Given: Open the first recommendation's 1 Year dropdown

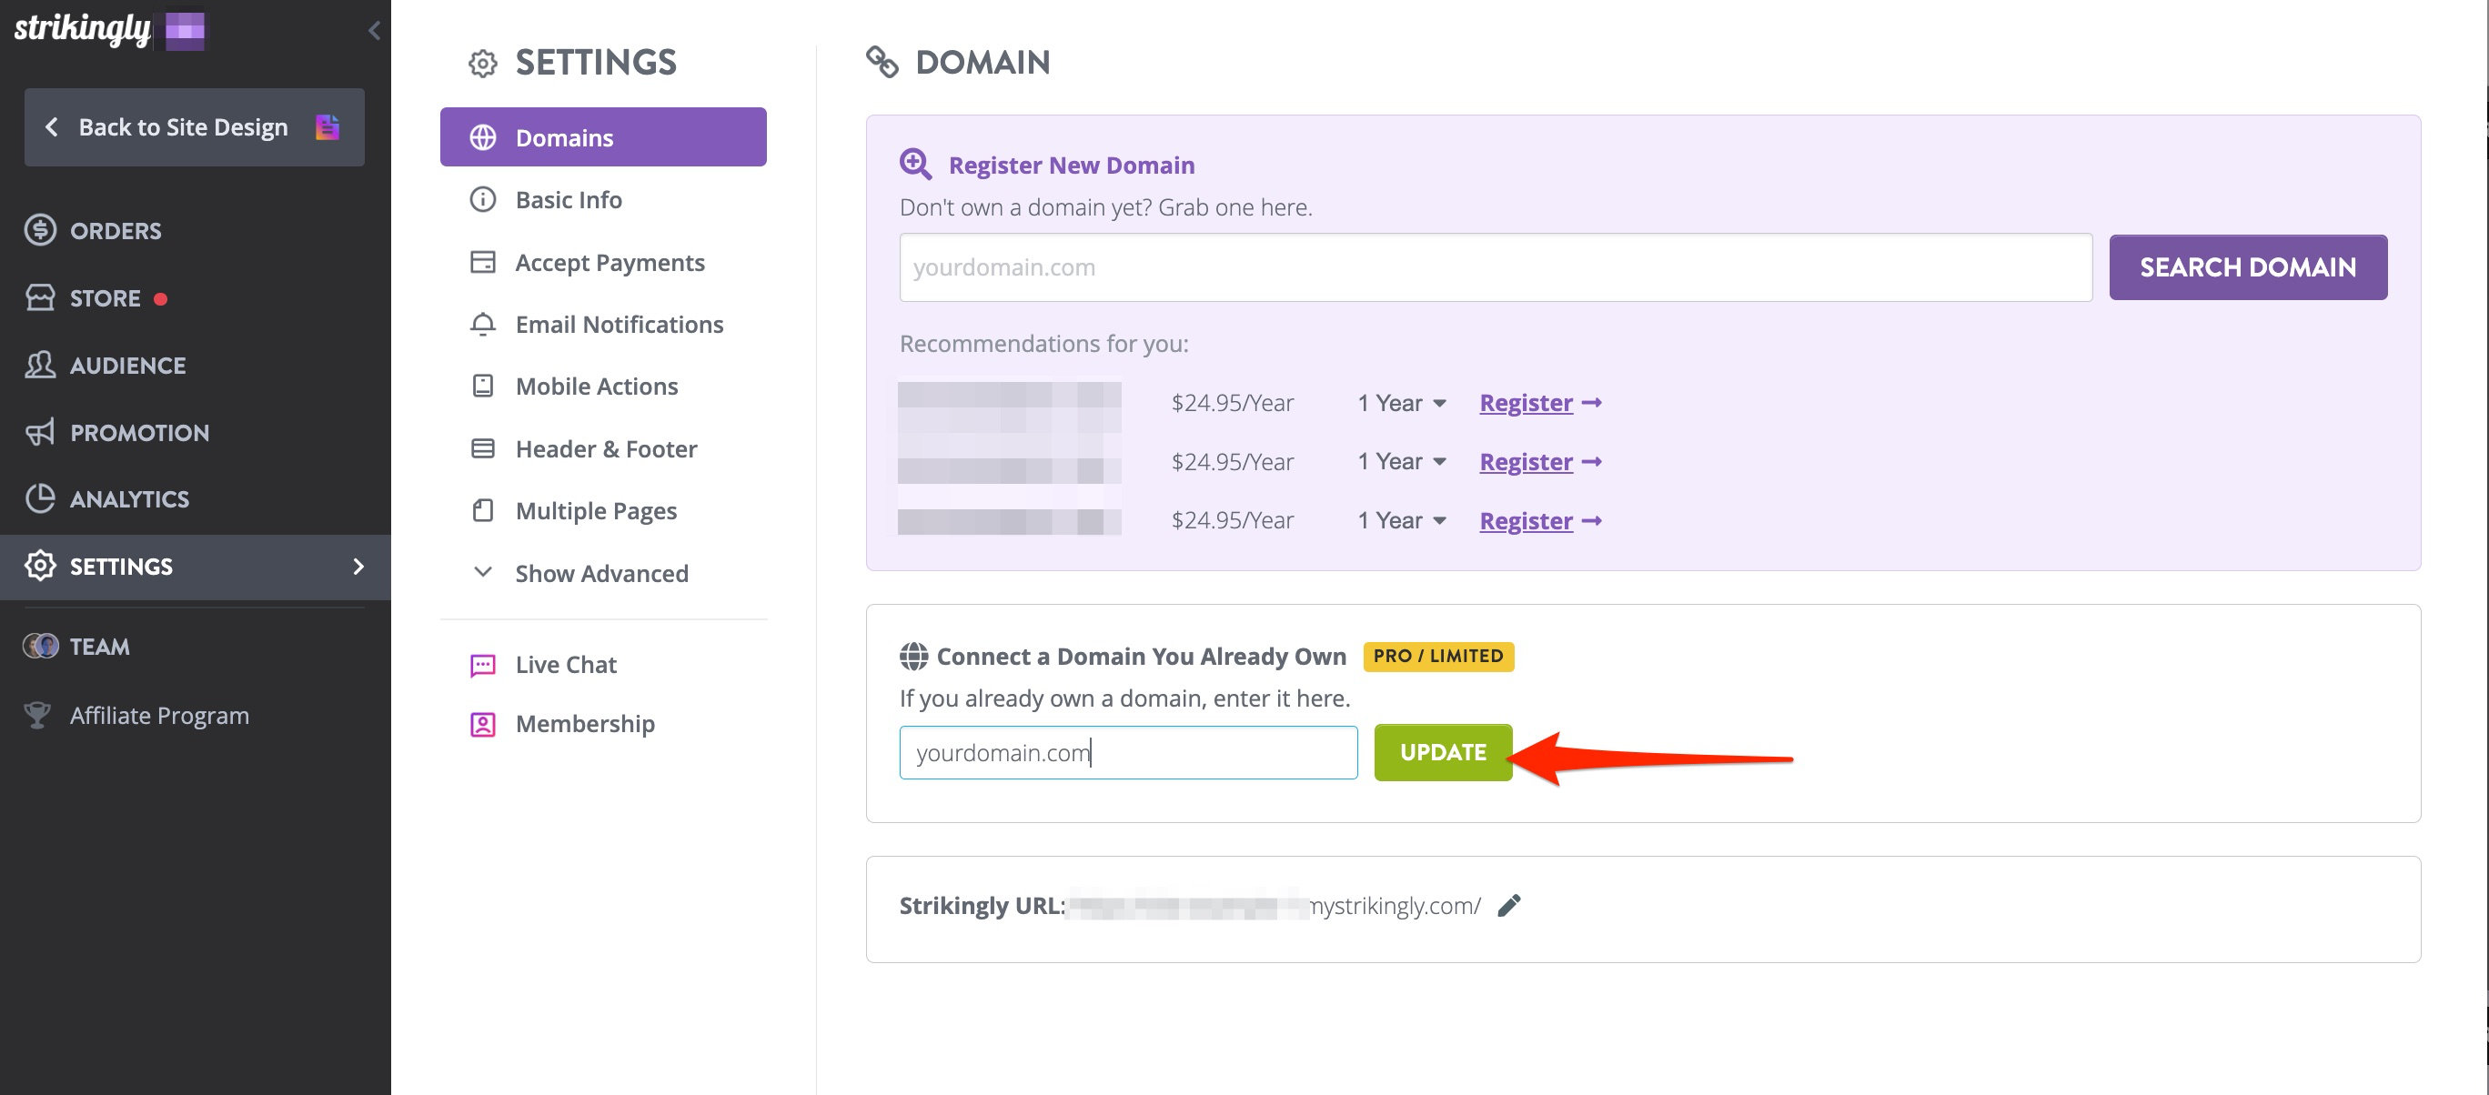Looking at the screenshot, I should pyautogui.click(x=1401, y=403).
